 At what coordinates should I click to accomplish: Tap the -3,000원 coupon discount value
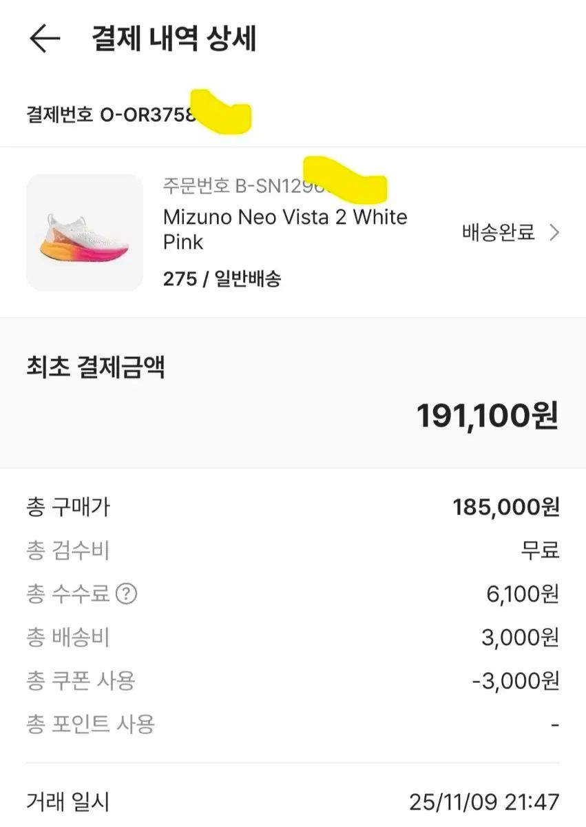pos(516,681)
